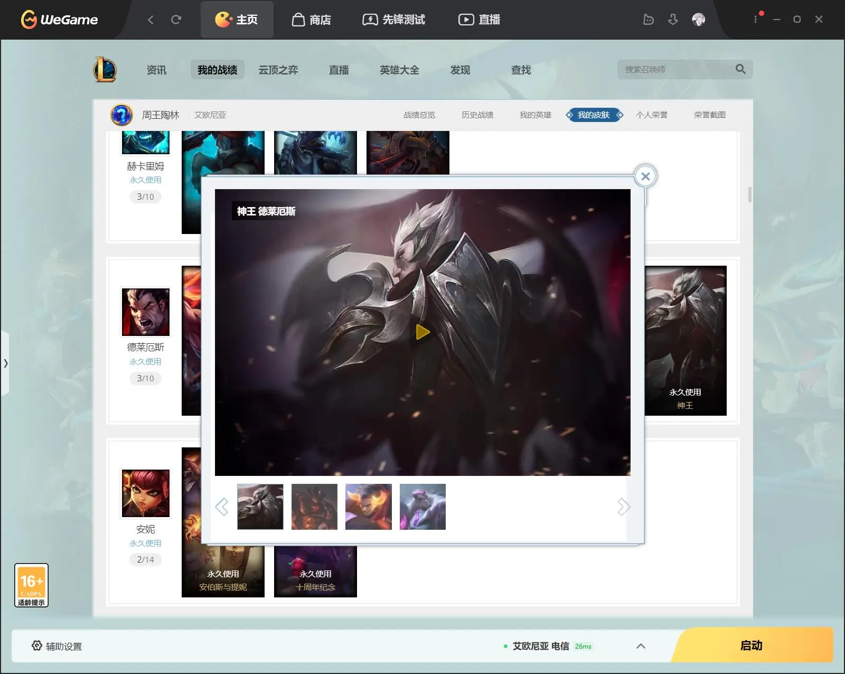This screenshot has height=674, width=845.
Task: Open the messages icon in title bar
Action: (x=648, y=20)
